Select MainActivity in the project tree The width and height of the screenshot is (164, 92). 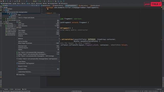[x=13, y=17]
